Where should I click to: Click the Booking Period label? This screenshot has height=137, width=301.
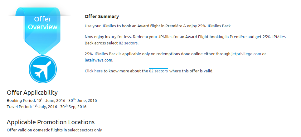[21, 101]
